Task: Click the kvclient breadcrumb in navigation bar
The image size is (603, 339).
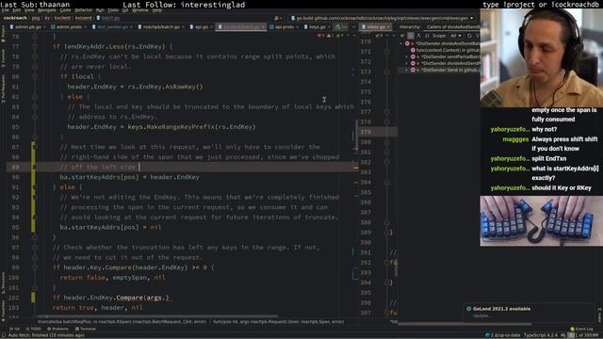Action: click(62, 18)
